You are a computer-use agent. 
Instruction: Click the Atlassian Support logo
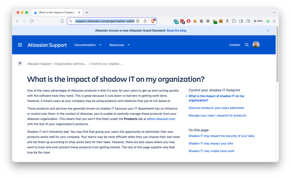[x=47, y=45]
